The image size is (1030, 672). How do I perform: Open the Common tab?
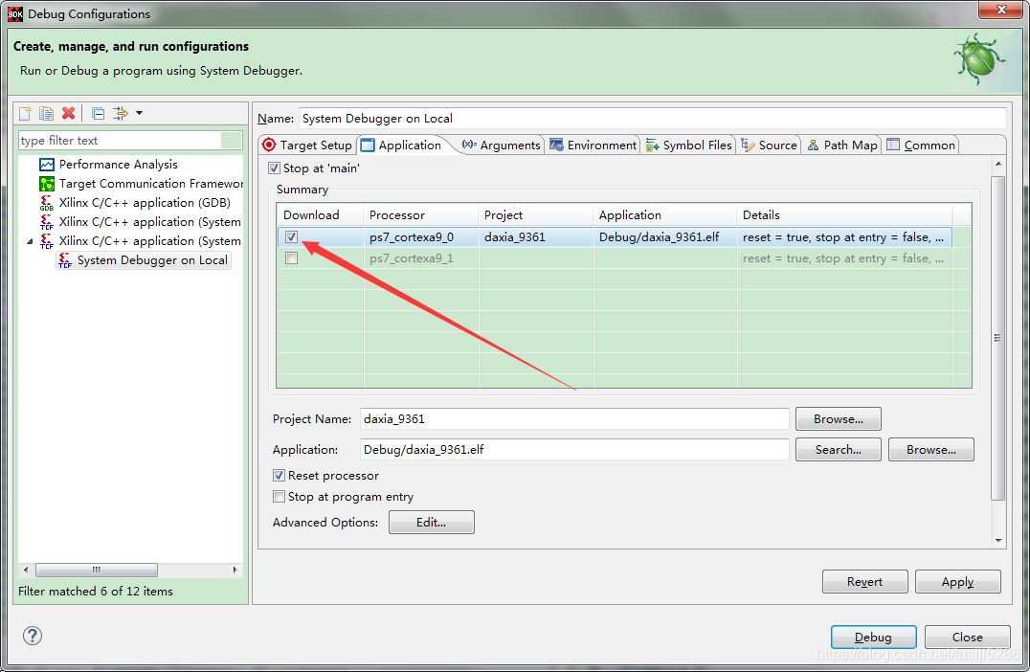[x=921, y=145]
